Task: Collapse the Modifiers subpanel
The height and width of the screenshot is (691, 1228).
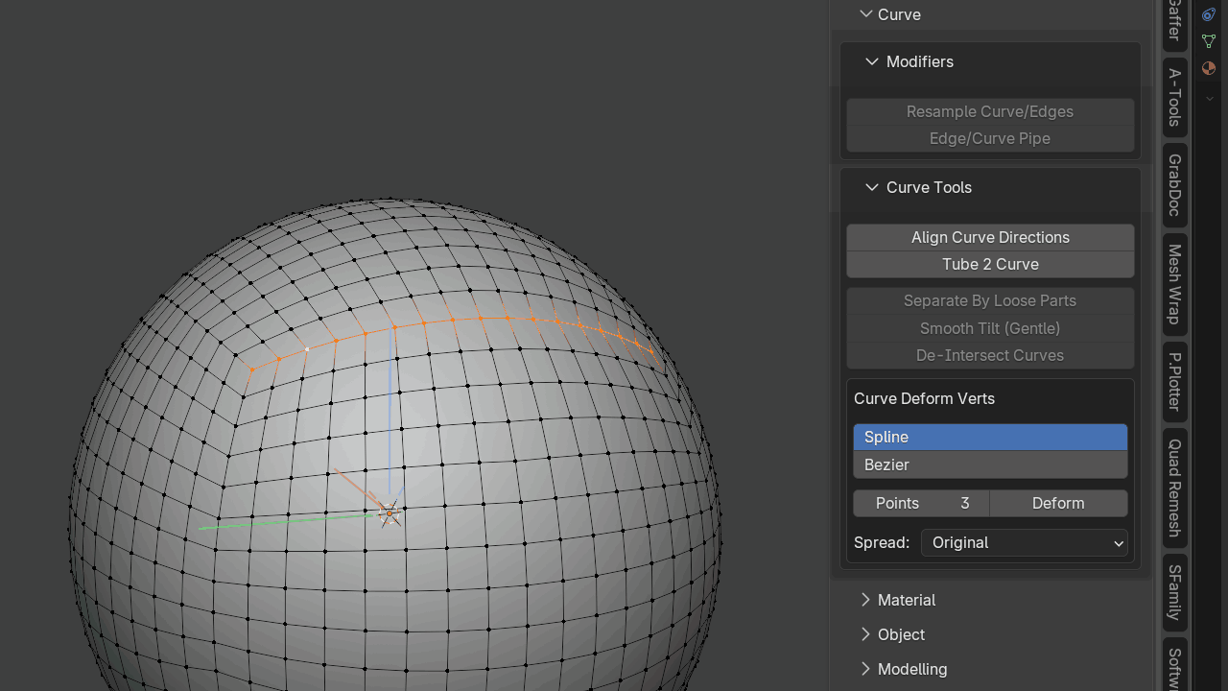Action: [x=871, y=61]
